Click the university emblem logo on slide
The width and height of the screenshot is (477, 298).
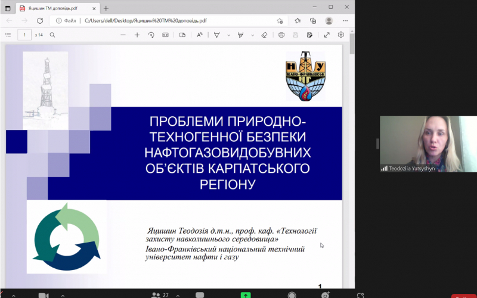[305, 76]
